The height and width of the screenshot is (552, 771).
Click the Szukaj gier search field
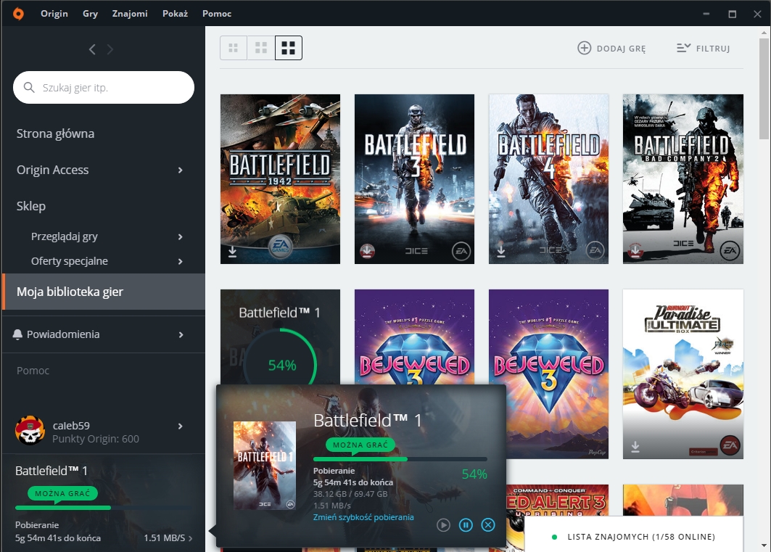coord(104,88)
